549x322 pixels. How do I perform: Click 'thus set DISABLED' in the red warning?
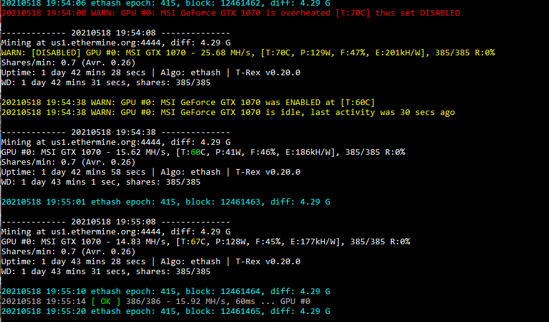pyautogui.click(x=418, y=13)
